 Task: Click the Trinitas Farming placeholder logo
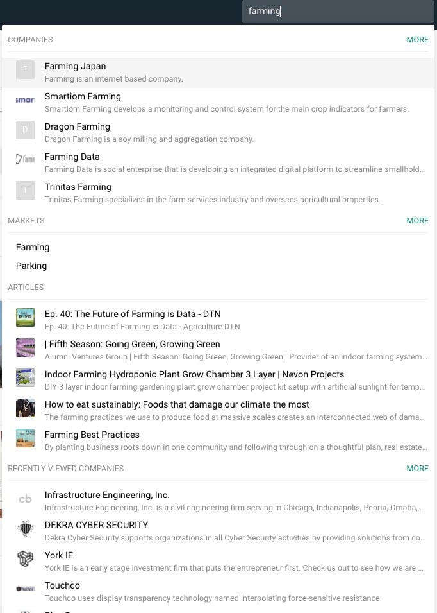click(25, 190)
